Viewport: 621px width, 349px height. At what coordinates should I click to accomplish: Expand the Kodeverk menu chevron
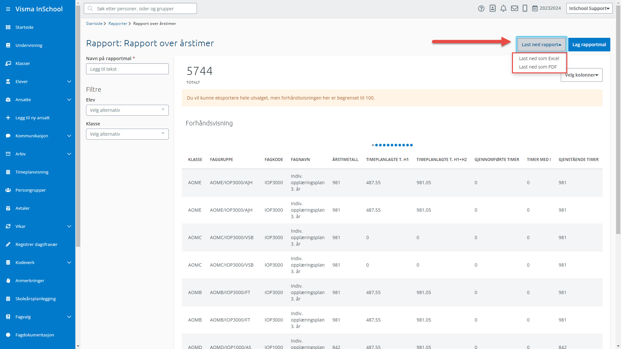coord(69,262)
